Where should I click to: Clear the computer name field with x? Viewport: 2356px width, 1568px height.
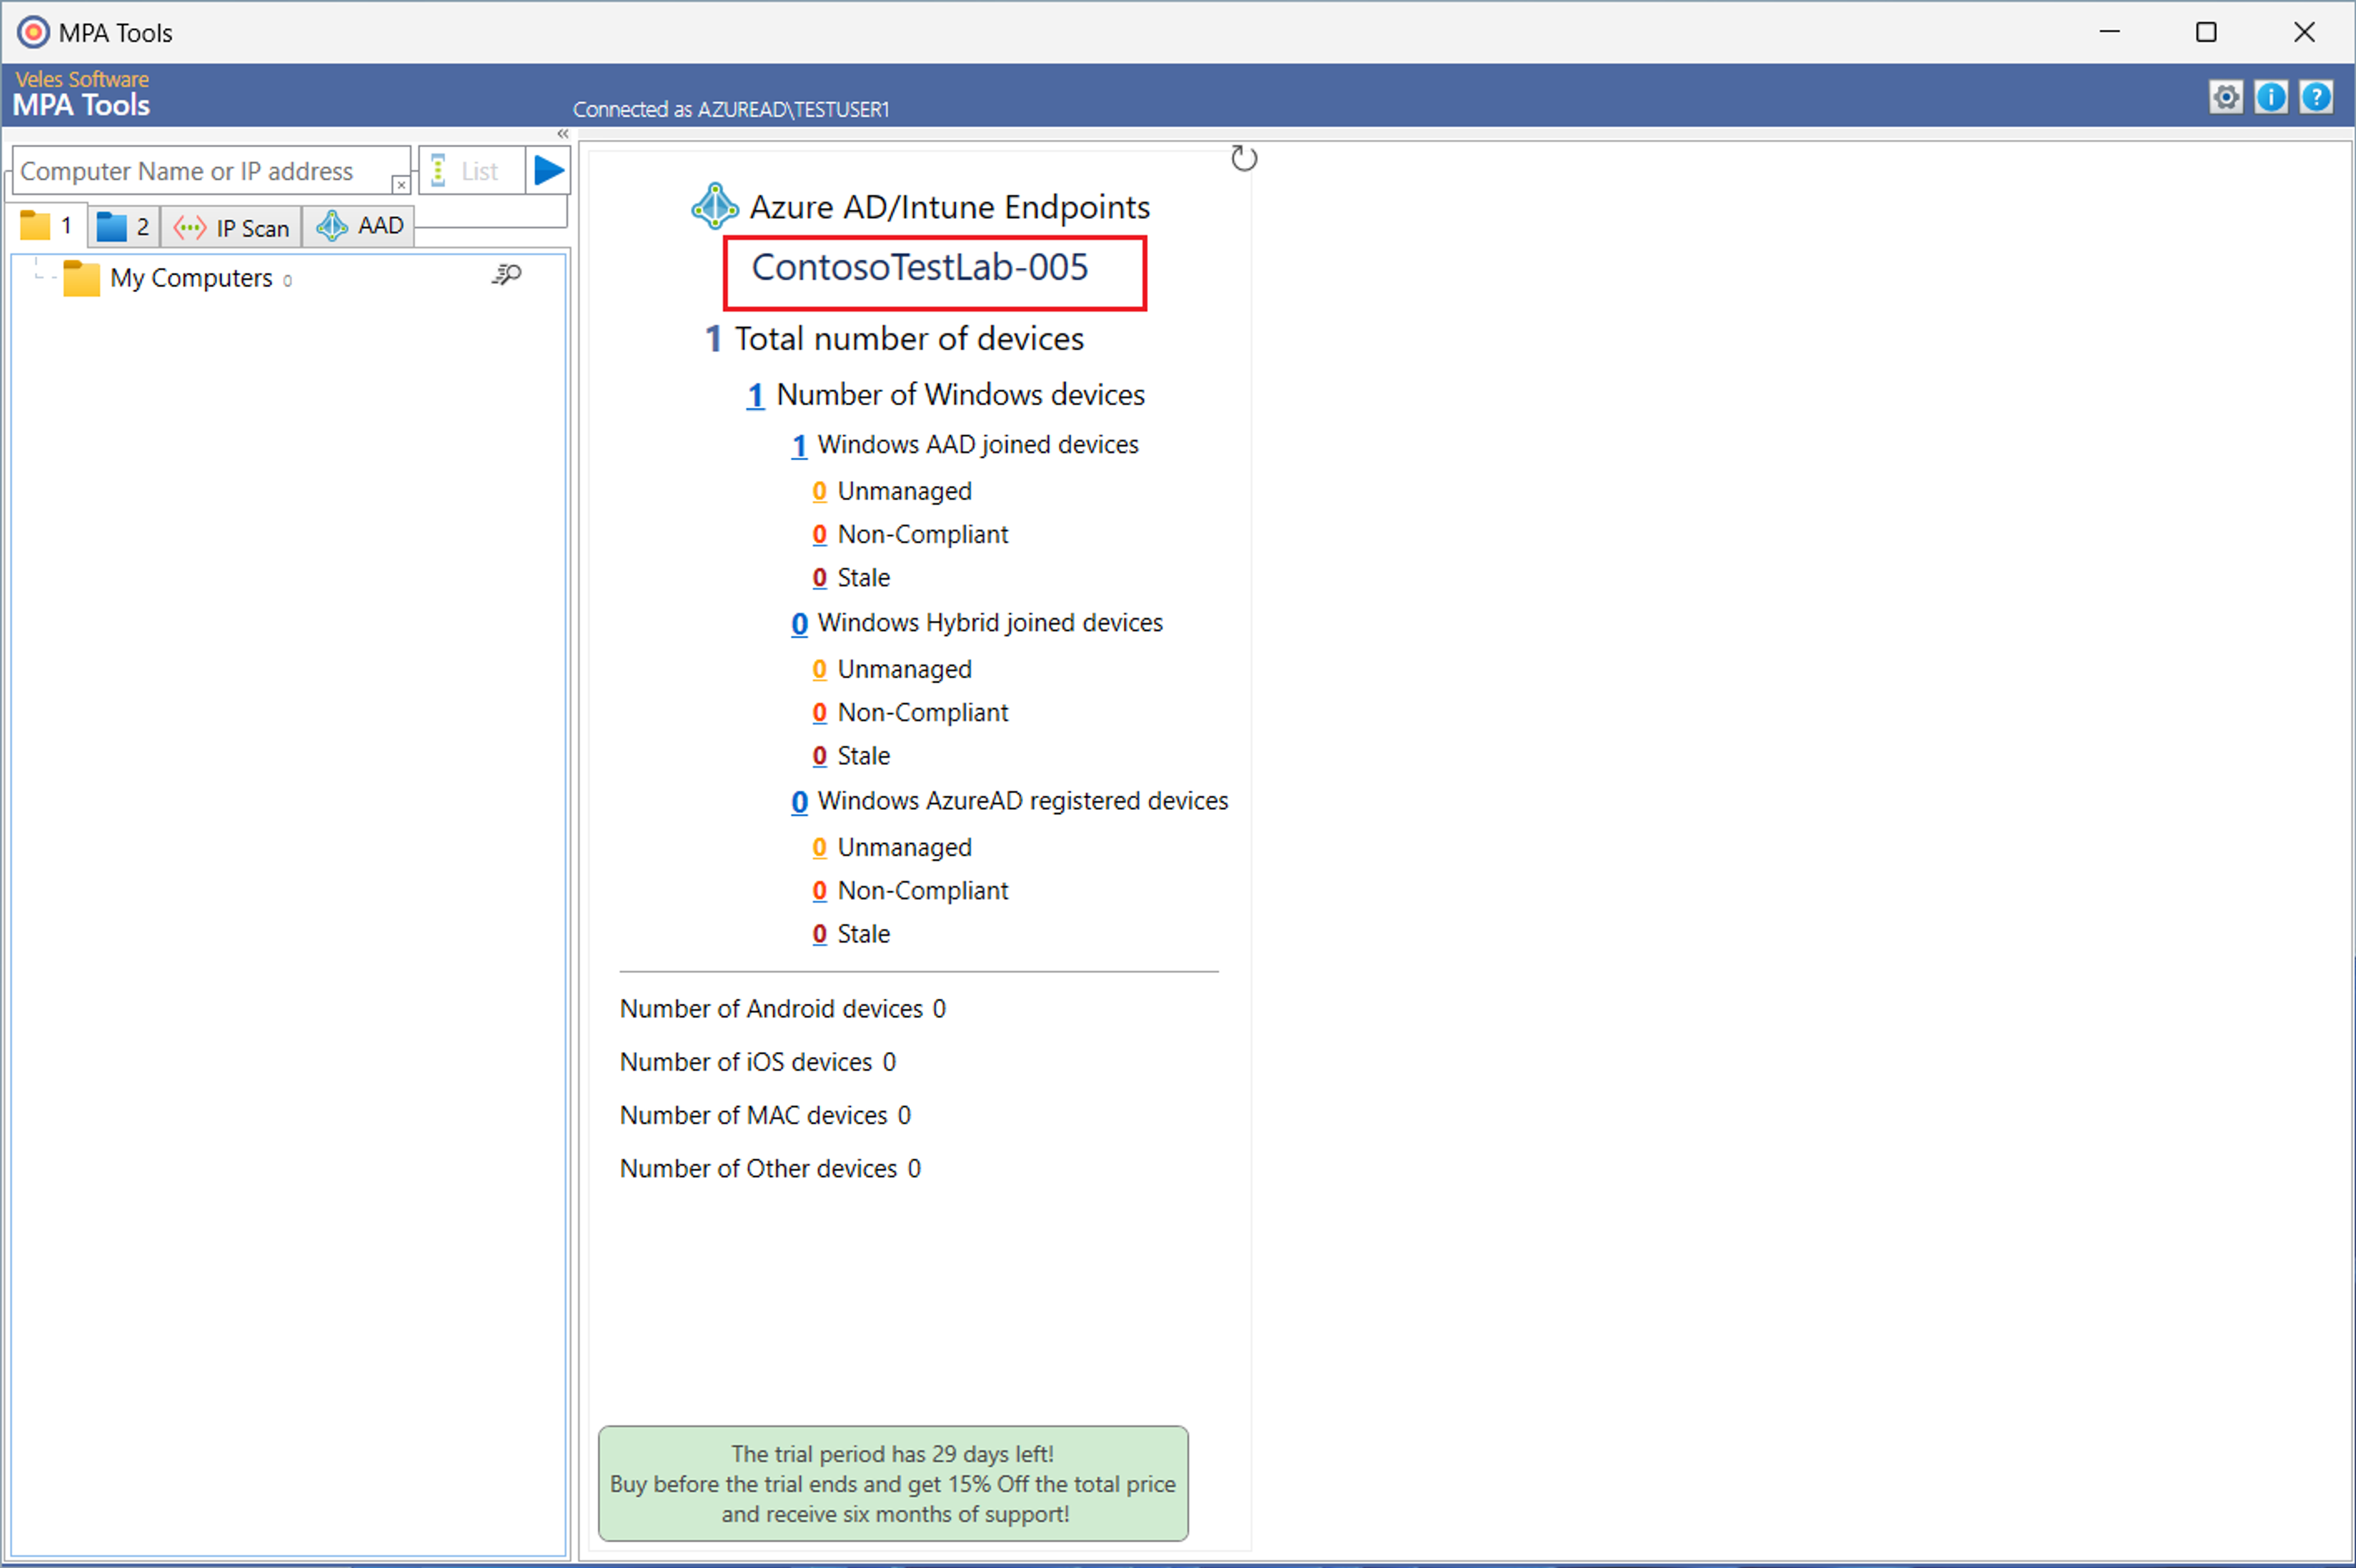[400, 185]
